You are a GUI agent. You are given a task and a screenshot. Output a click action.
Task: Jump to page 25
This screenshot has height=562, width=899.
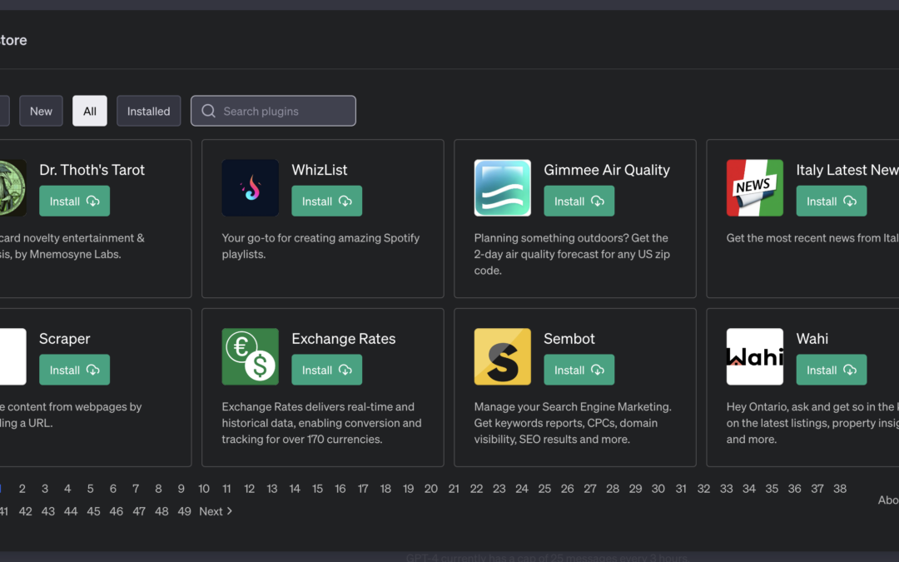(x=544, y=489)
